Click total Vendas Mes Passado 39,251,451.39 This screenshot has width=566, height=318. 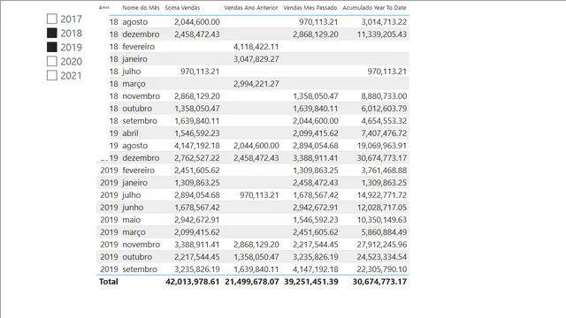click(x=311, y=282)
